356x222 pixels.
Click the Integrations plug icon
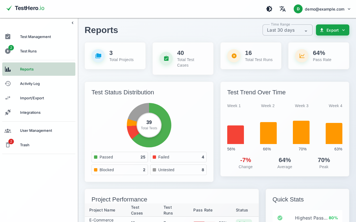point(8,112)
